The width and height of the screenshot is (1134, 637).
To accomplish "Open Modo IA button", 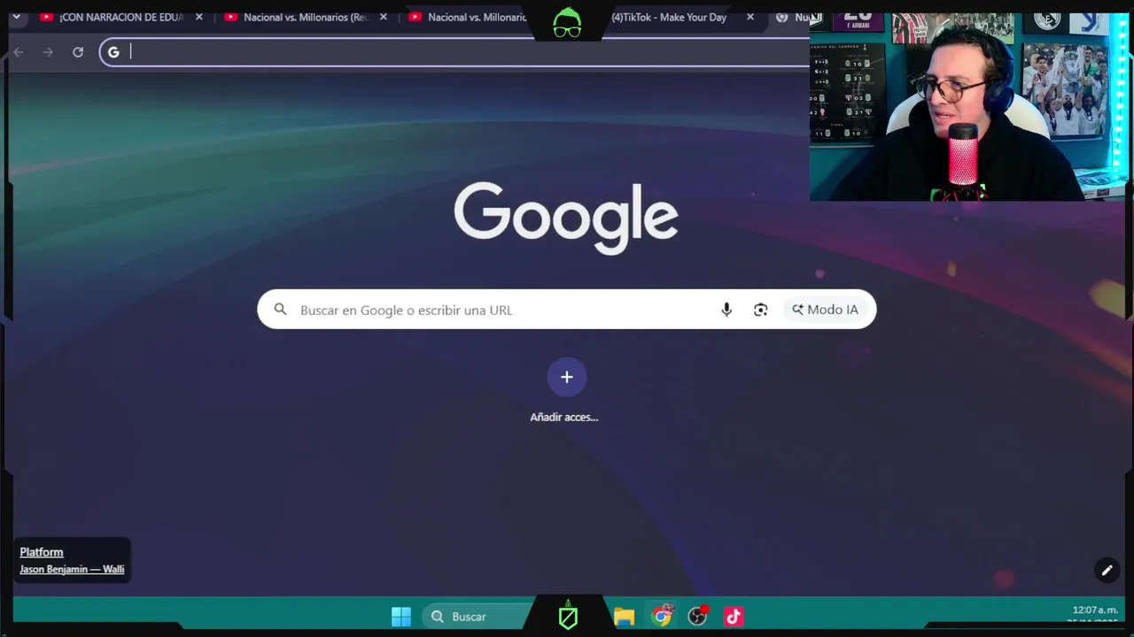I will point(825,310).
